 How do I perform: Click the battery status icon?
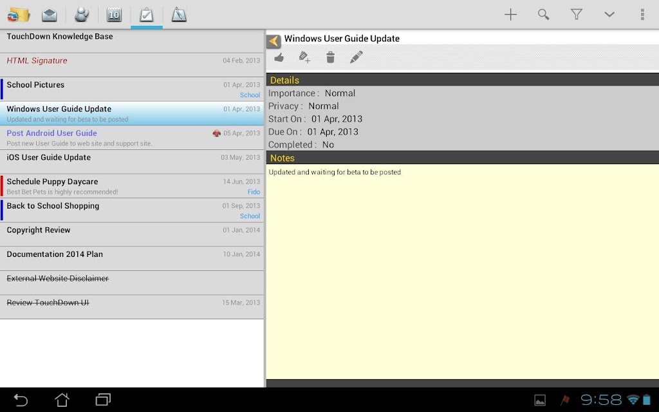(x=646, y=400)
